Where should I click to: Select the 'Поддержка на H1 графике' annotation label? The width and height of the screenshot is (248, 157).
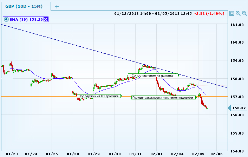(99, 96)
